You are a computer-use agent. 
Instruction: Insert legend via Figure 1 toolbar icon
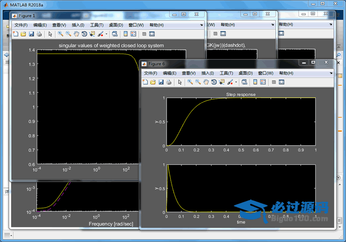coord(134,34)
